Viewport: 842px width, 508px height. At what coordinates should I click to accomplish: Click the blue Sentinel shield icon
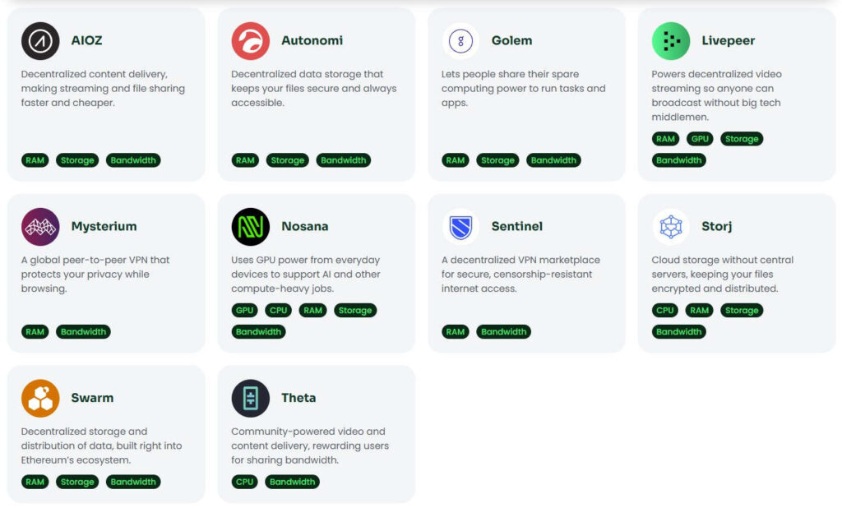click(x=460, y=227)
